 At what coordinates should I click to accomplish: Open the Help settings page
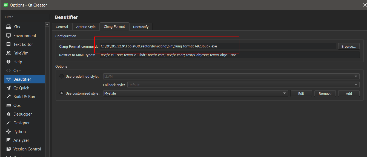[x=25, y=62]
